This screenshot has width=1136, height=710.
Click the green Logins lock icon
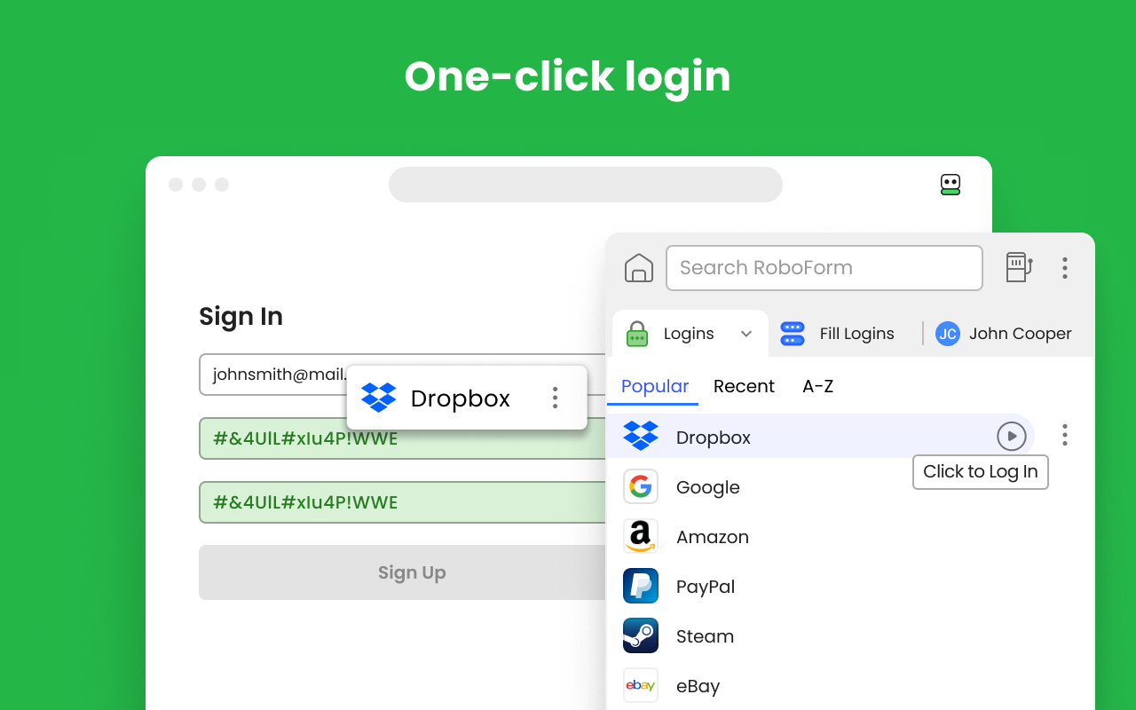pyautogui.click(x=637, y=334)
